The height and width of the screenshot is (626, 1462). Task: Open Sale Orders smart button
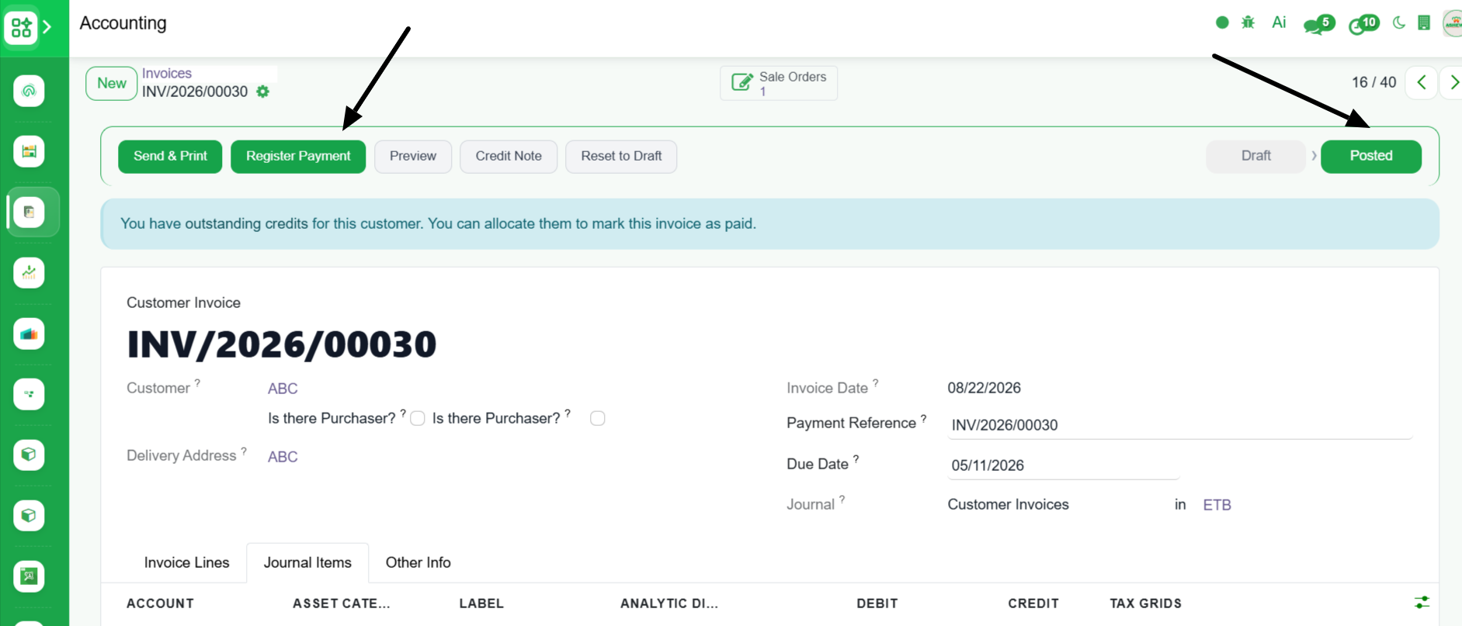pyautogui.click(x=779, y=83)
